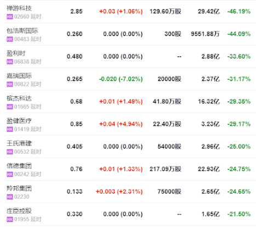Click volume 75000股
Image resolution: width=256 pixels, height=227 pixels.
click(169, 192)
